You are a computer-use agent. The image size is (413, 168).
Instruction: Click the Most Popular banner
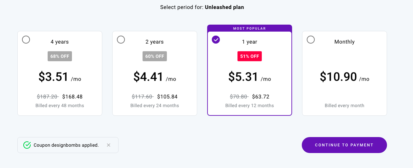click(x=249, y=28)
